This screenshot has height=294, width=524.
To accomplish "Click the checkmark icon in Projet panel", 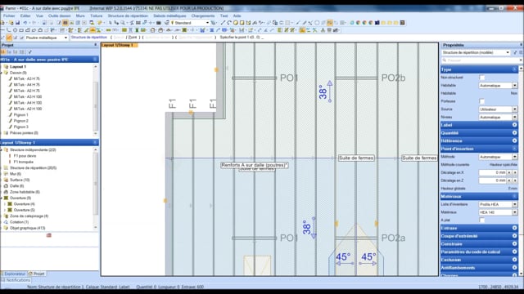I will 29,52.
